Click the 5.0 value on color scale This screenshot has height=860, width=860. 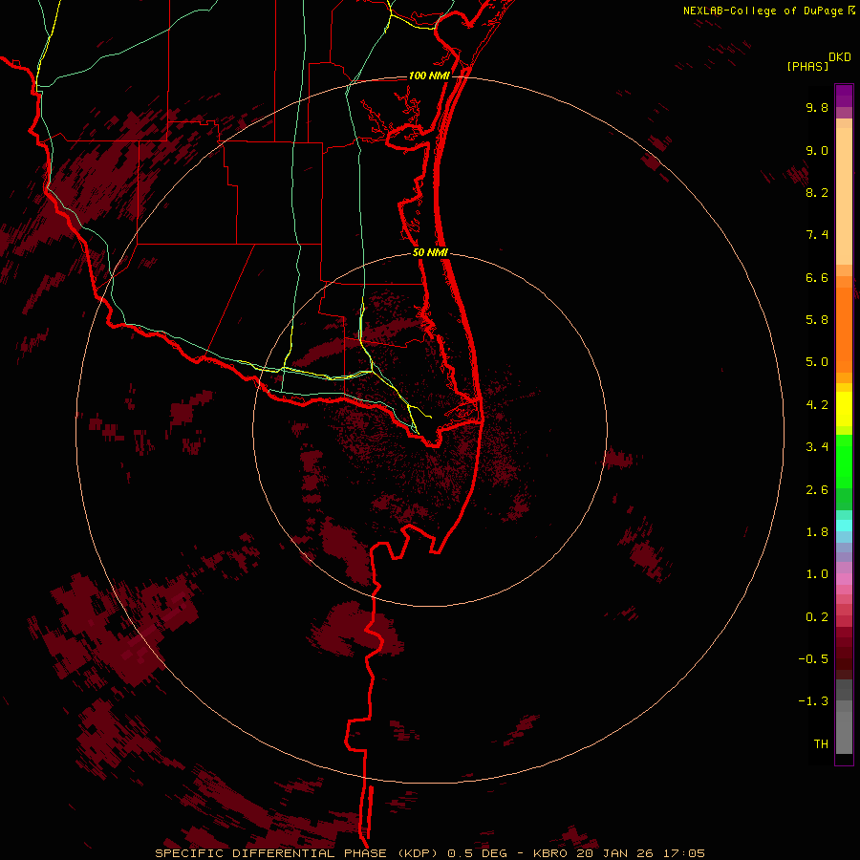pos(817,362)
